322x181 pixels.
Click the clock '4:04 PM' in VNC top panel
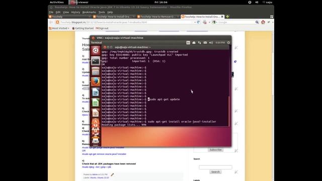tap(220, 43)
